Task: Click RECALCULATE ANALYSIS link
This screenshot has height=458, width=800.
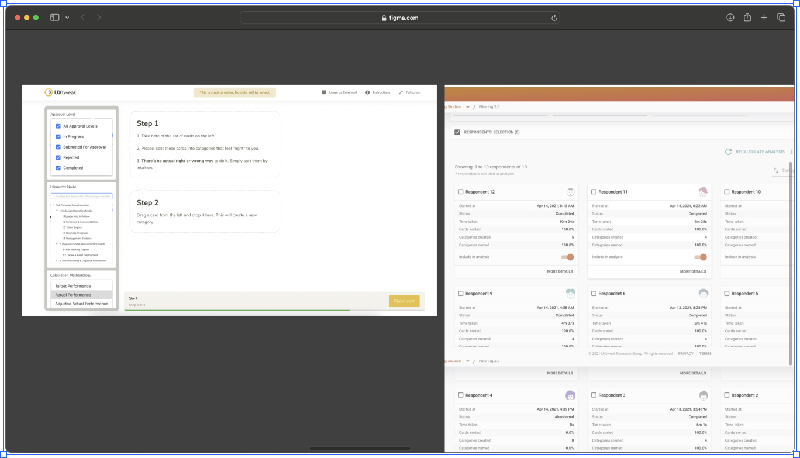Action: point(760,151)
